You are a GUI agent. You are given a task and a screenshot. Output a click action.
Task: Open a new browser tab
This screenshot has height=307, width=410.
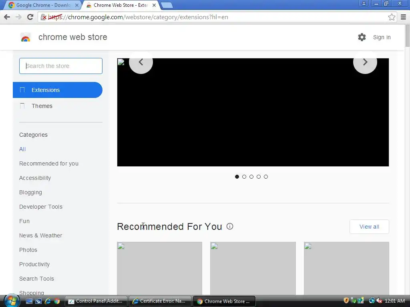coord(167,5)
